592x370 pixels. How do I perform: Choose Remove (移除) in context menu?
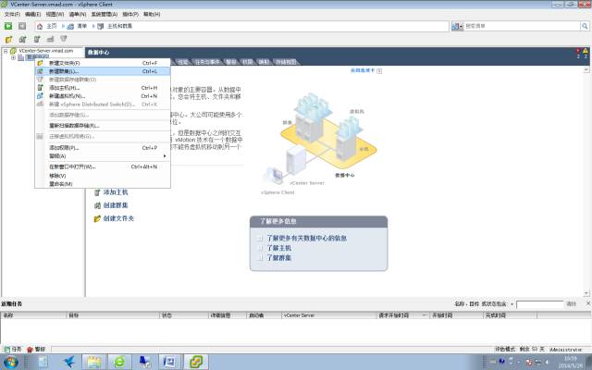103,176
